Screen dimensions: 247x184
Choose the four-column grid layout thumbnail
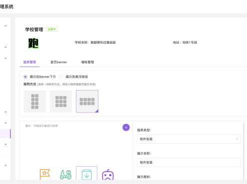87,101
